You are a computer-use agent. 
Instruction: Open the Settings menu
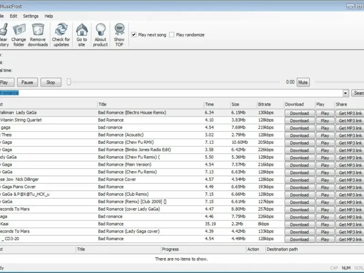pos(30,16)
